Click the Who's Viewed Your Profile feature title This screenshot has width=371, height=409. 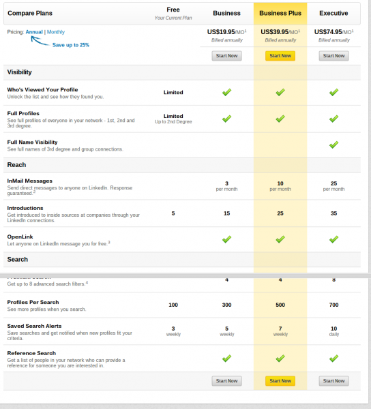[42, 90]
